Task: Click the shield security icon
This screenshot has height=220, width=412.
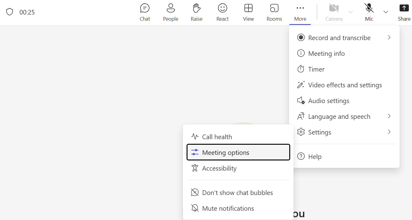Action: point(10,12)
